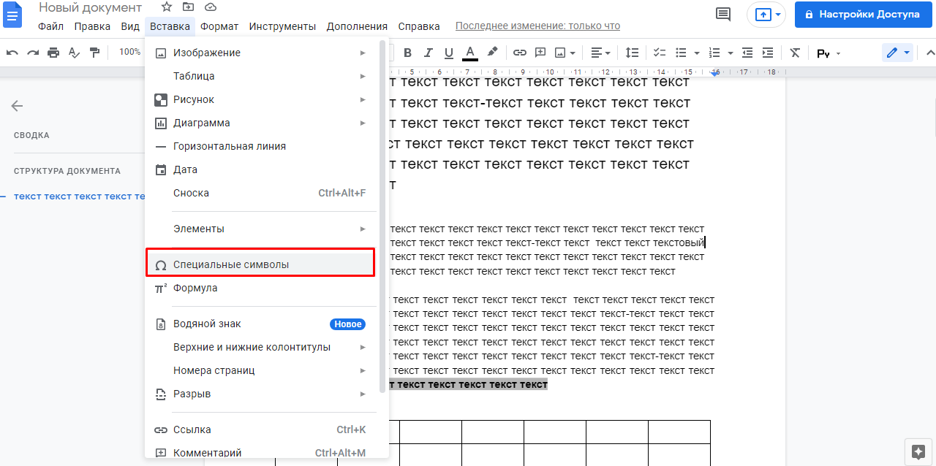Click the Insert link toolbar icon
This screenshot has height=466, width=936.
pos(520,53)
